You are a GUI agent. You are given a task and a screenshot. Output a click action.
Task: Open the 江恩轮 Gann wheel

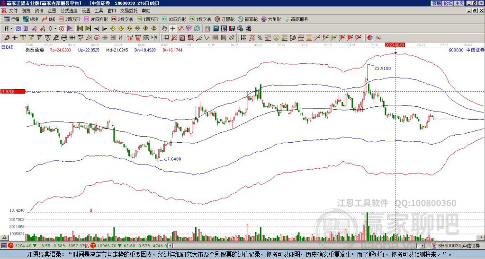coord(225,19)
